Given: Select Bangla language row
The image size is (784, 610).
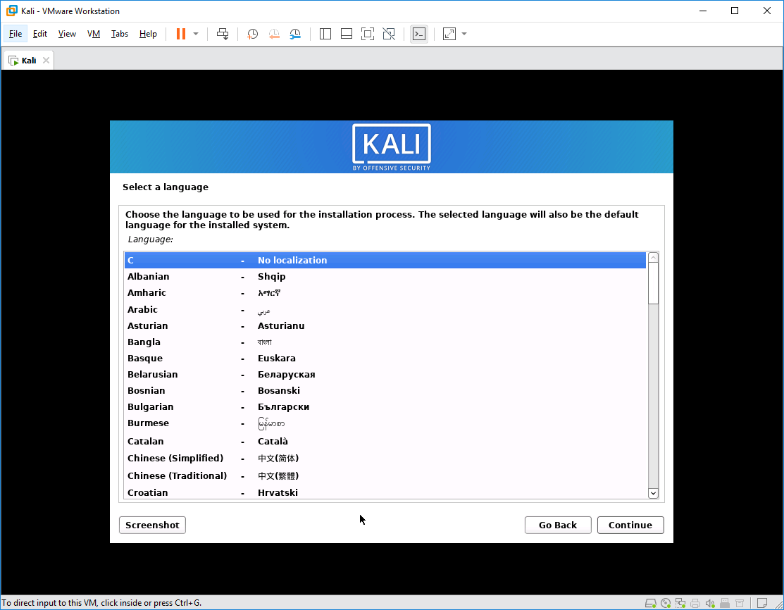Looking at the screenshot, I should (385, 342).
